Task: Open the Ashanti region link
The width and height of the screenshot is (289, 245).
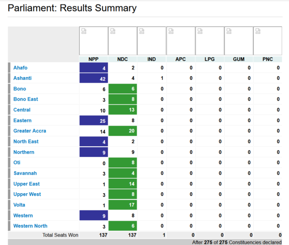Action: point(23,78)
